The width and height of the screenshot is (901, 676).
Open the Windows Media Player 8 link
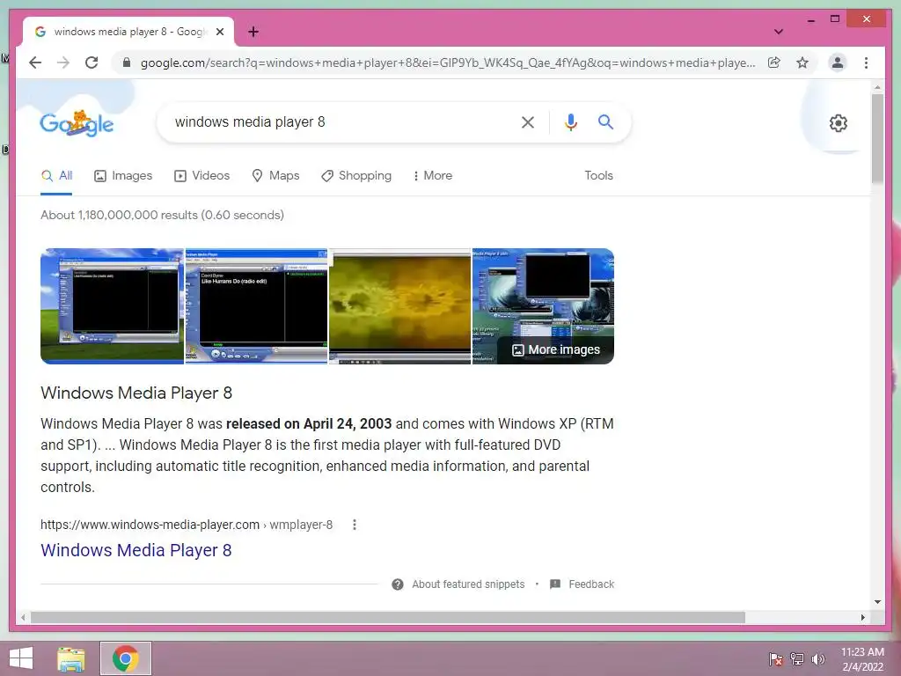click(x=136, y=550)
